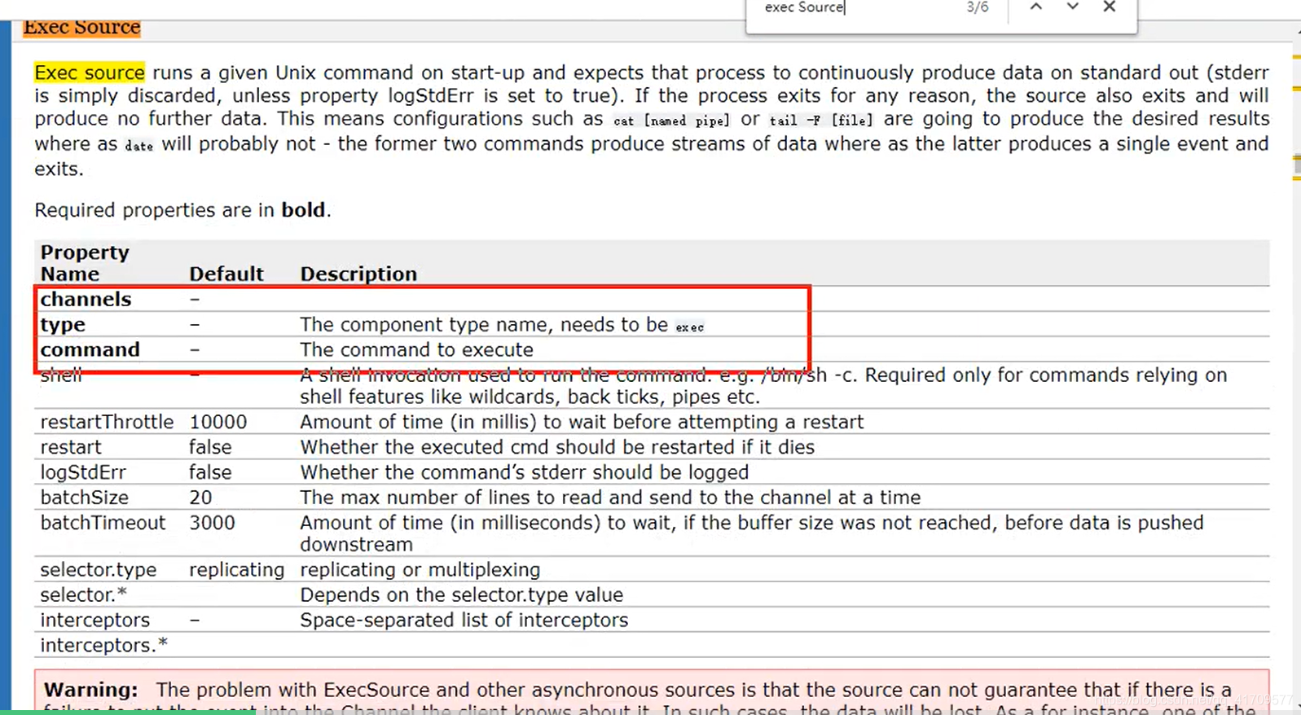Click the batchSize default value 20
The height and width of the screenshot is (715, 1301).
tap(200, 498)
